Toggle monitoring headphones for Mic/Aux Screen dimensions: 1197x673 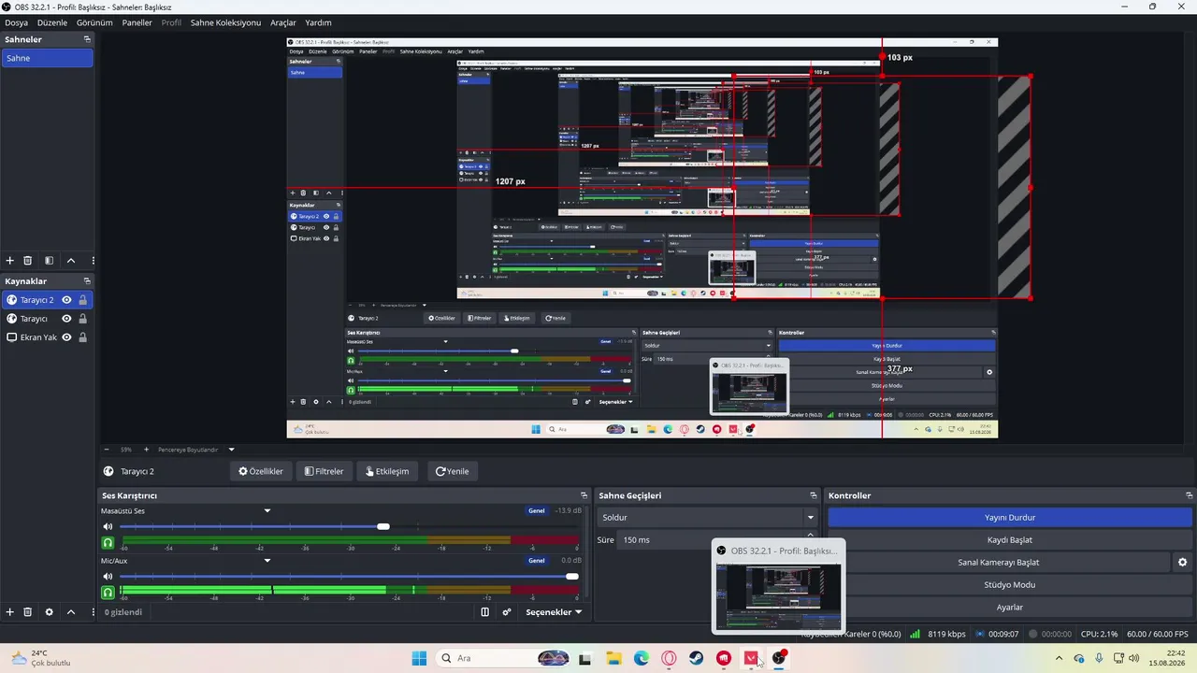point(108,592)
